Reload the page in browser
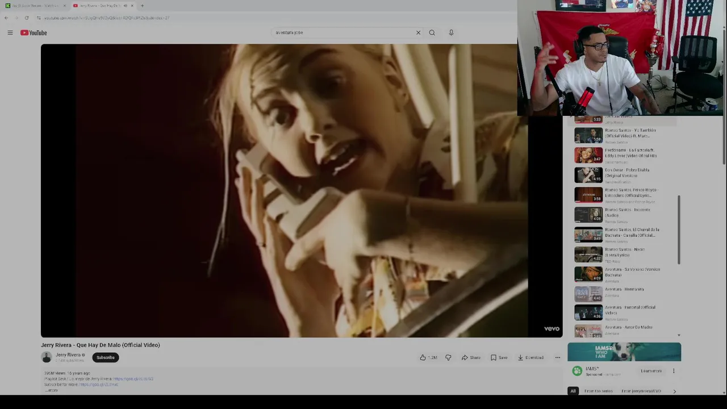The width and height of the screenshot is (727, 409). (x=26, y=18)
